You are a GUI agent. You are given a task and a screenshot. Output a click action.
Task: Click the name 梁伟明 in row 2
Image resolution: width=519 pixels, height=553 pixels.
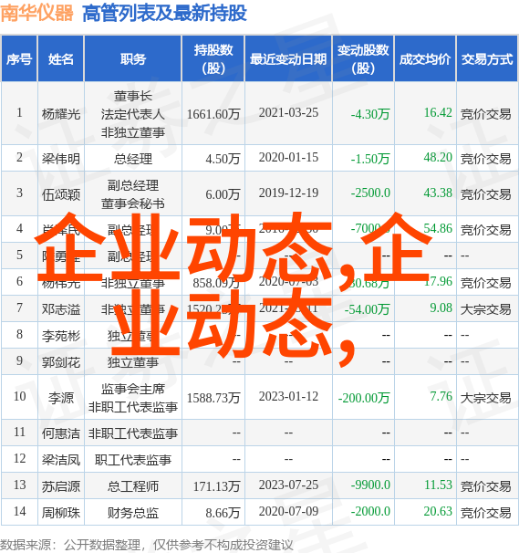pyautogui.click(x=61, y=159)
